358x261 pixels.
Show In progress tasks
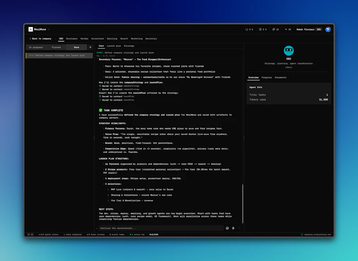(36, 48)
